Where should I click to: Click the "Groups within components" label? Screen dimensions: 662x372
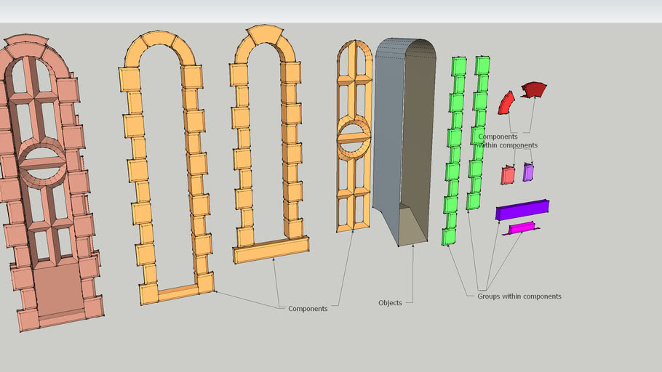pyautogui.click(x=519, y=296)
